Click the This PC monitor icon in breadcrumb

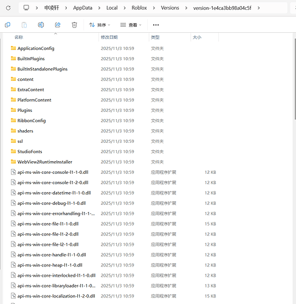click(26, 8)
